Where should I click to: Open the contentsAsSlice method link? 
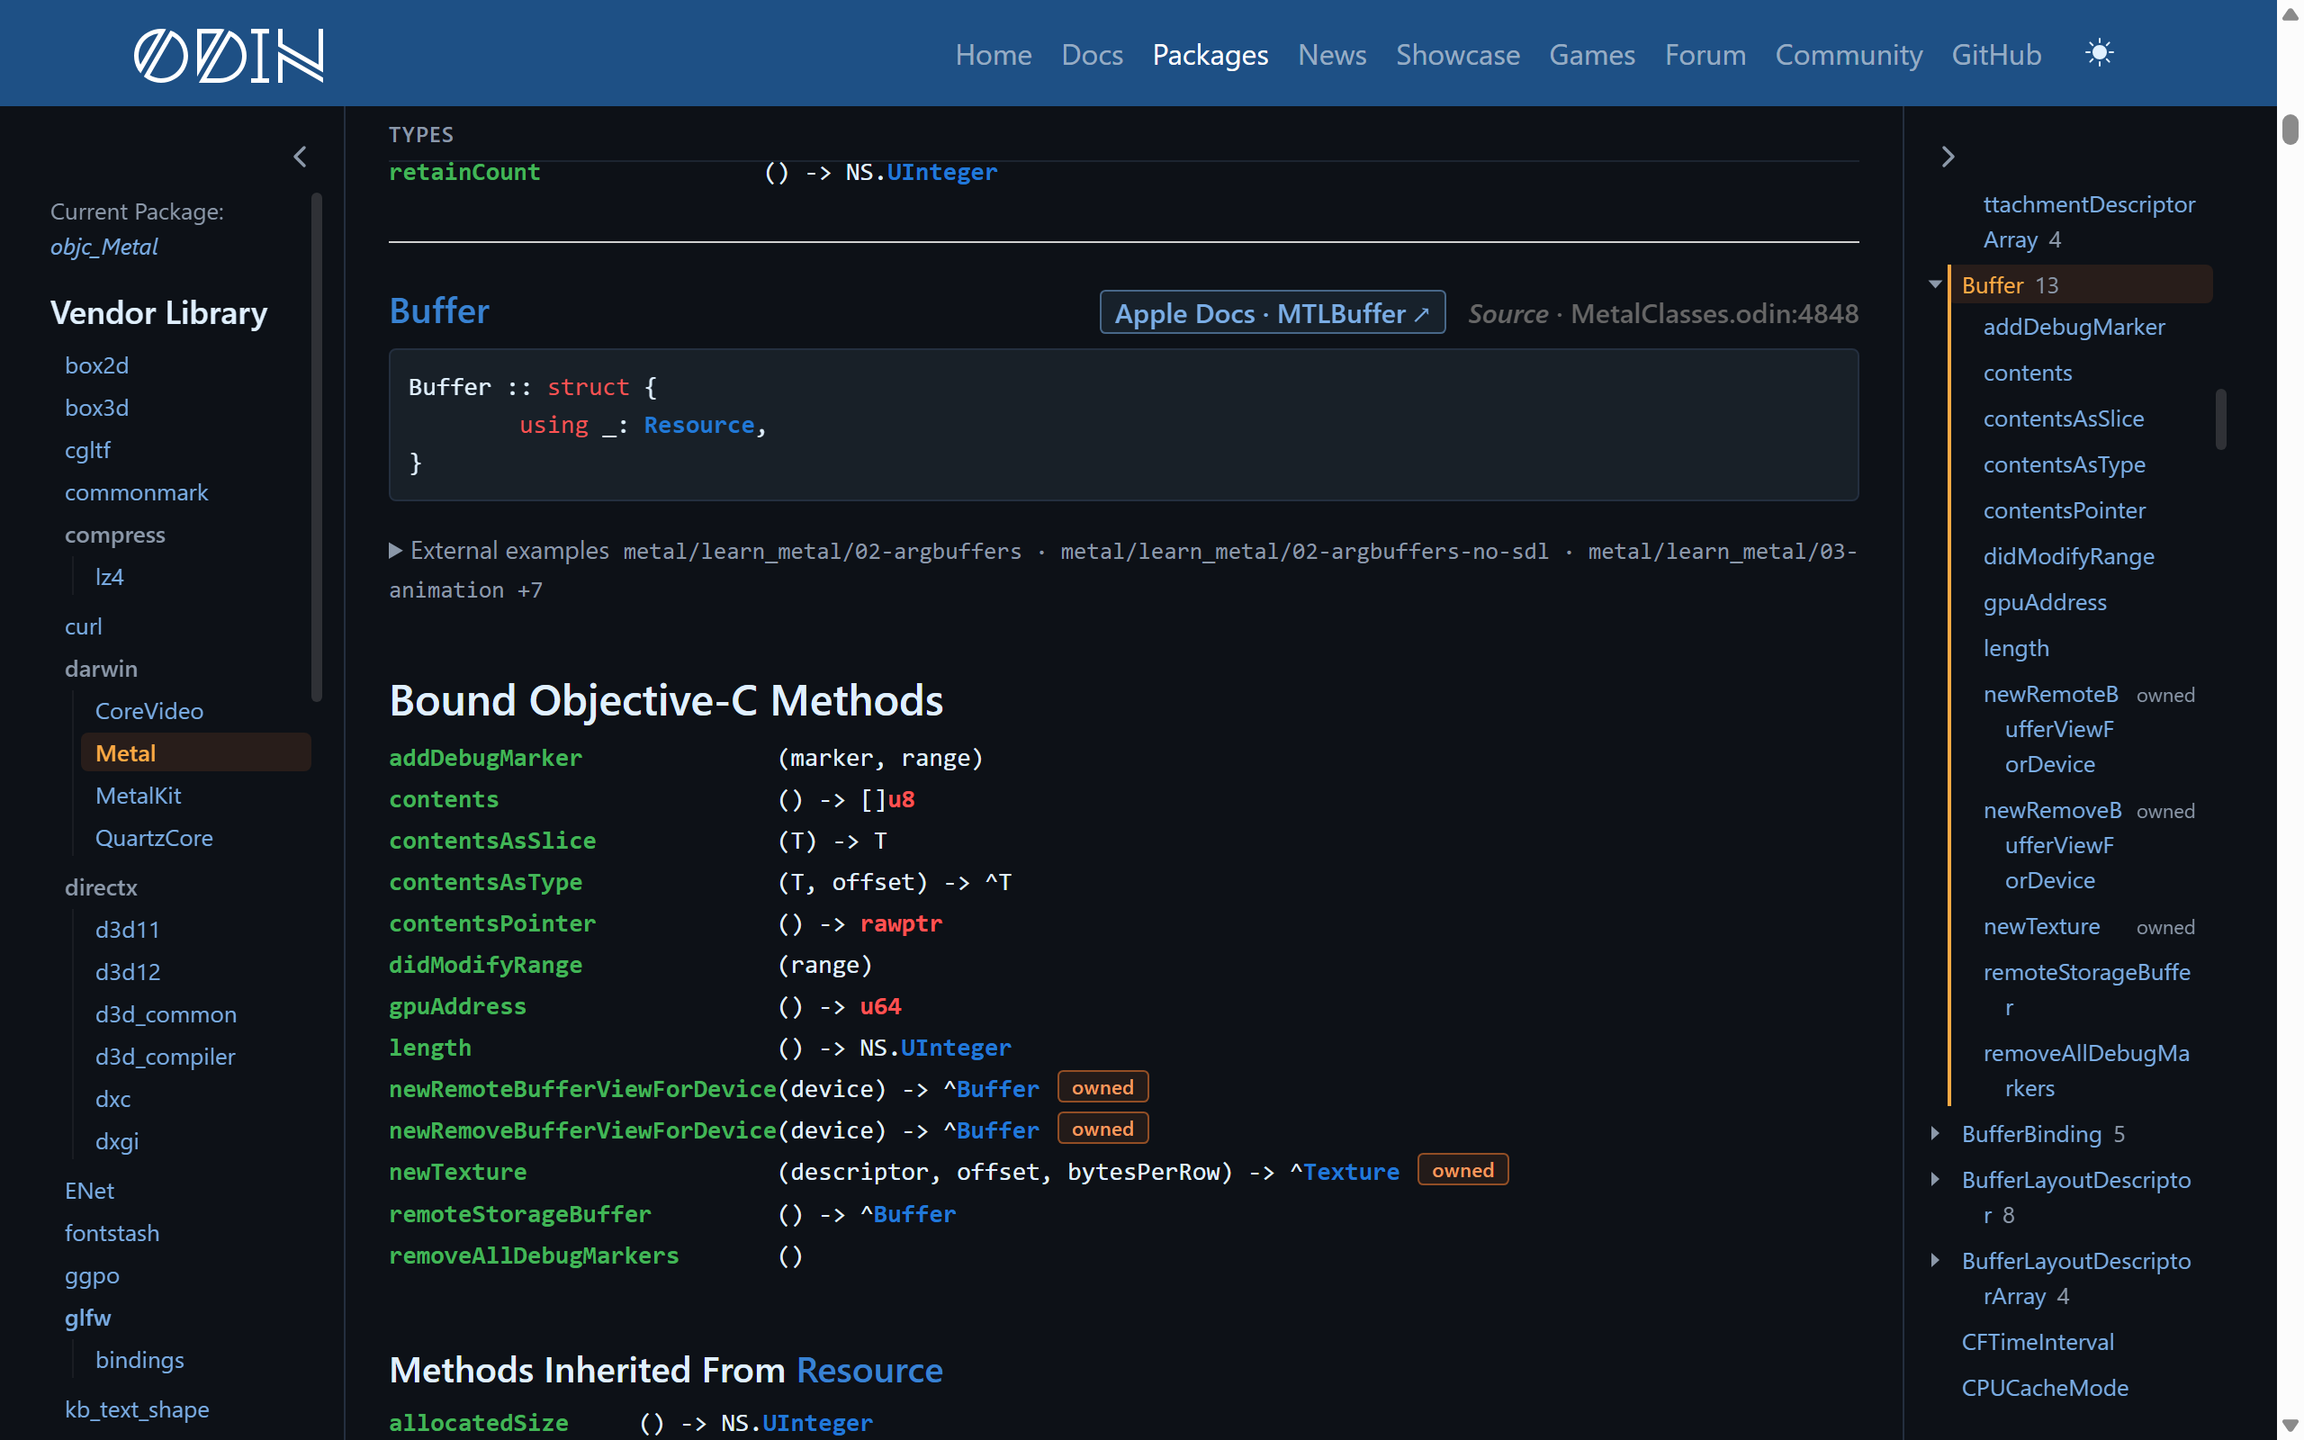coord(492,840)
